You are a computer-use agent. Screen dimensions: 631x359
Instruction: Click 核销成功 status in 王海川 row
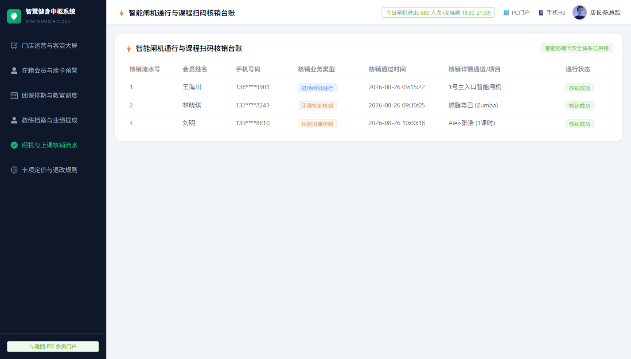click(580, 88)
